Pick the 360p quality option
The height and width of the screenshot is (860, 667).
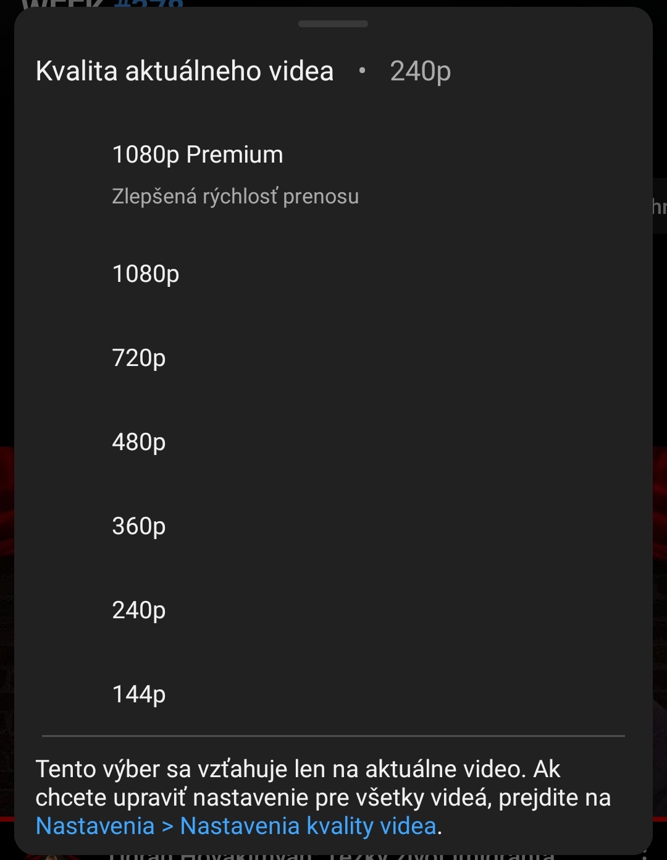click(139, 526)
